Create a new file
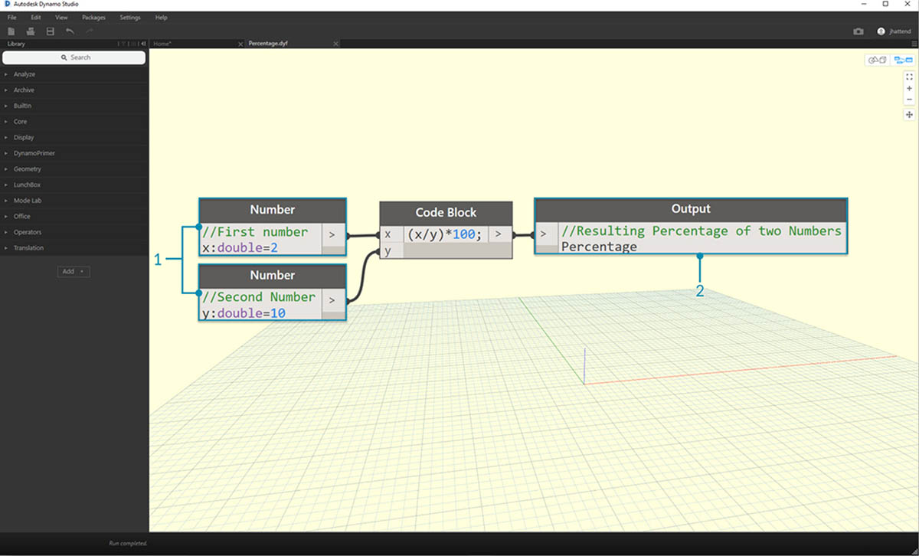The image size is (919, 556). pyautogui.click(x=11, y=31)
